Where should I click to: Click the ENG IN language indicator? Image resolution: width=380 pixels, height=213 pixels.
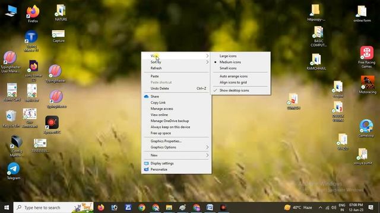pyautogui.click(x=342, y=208)
